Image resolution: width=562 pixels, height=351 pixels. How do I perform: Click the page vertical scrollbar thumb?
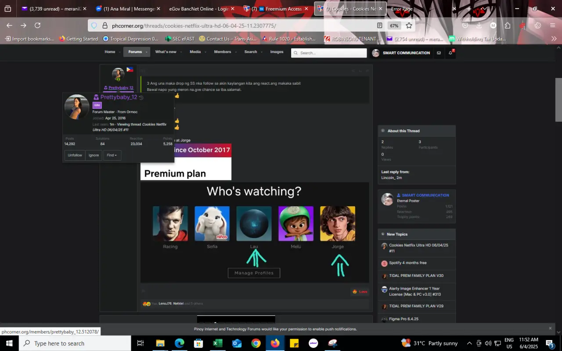point(558,100)
